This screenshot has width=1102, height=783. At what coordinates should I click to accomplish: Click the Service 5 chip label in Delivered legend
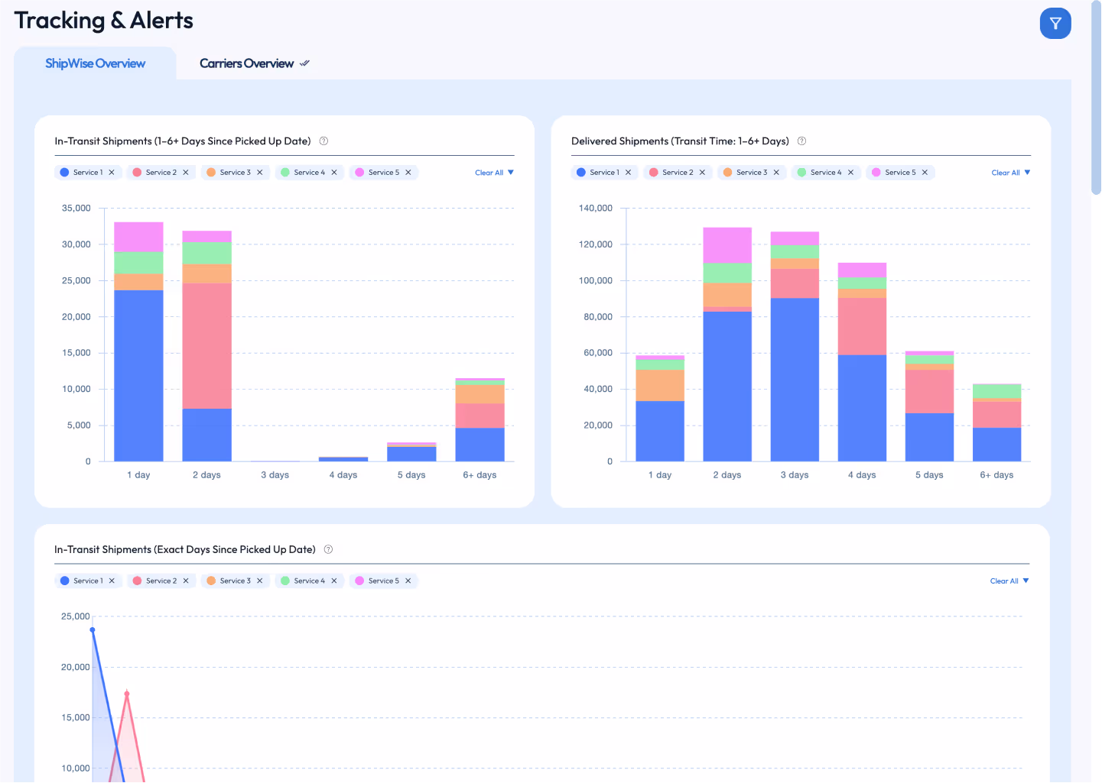point(900,173)
